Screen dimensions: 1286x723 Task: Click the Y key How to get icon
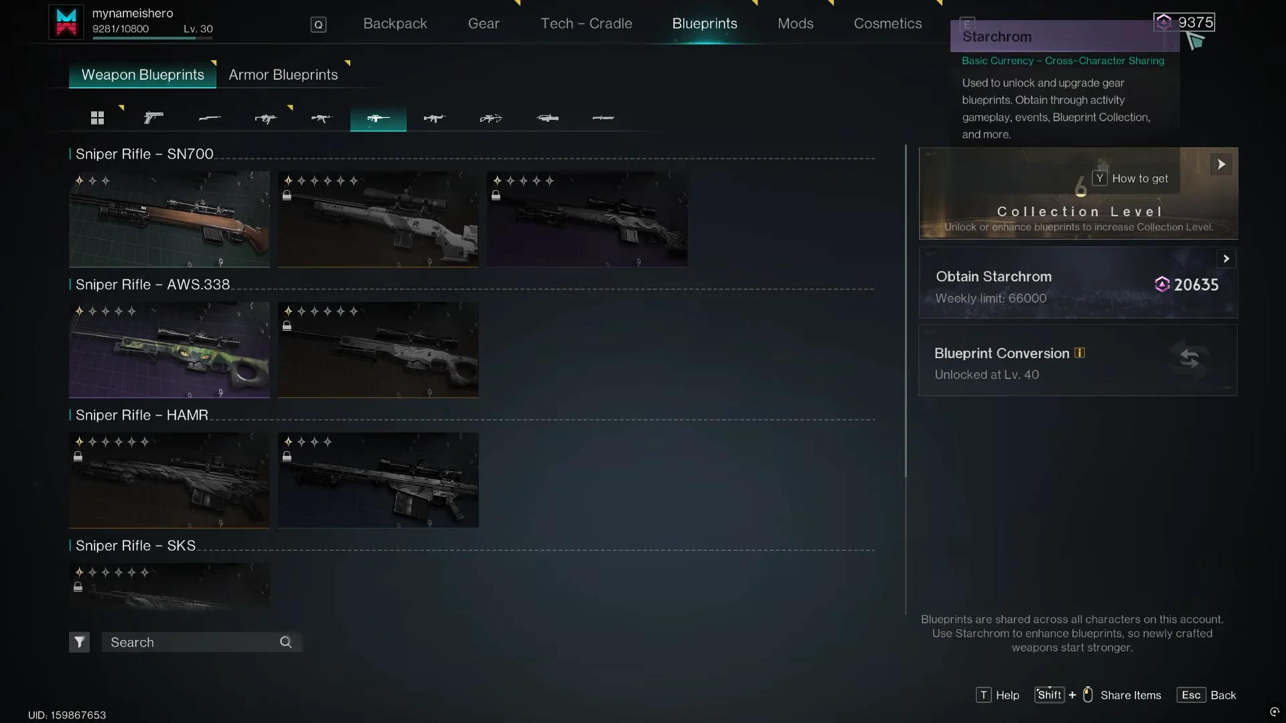click(1100, 178)
